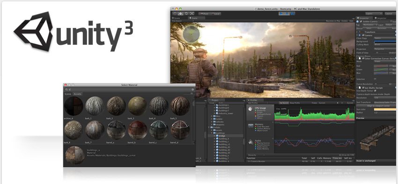This screenshot has width=398, height=184.
Task: Go to next frame in Profiler
Action: tap(342, 103)
